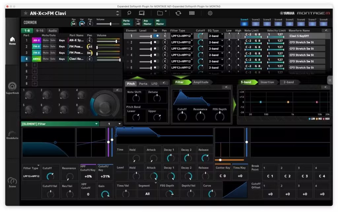The width and height of the screenshot is (338, 212).
Task: Switch to the 9-16 parts tab
Action: (x=40, y=31)
